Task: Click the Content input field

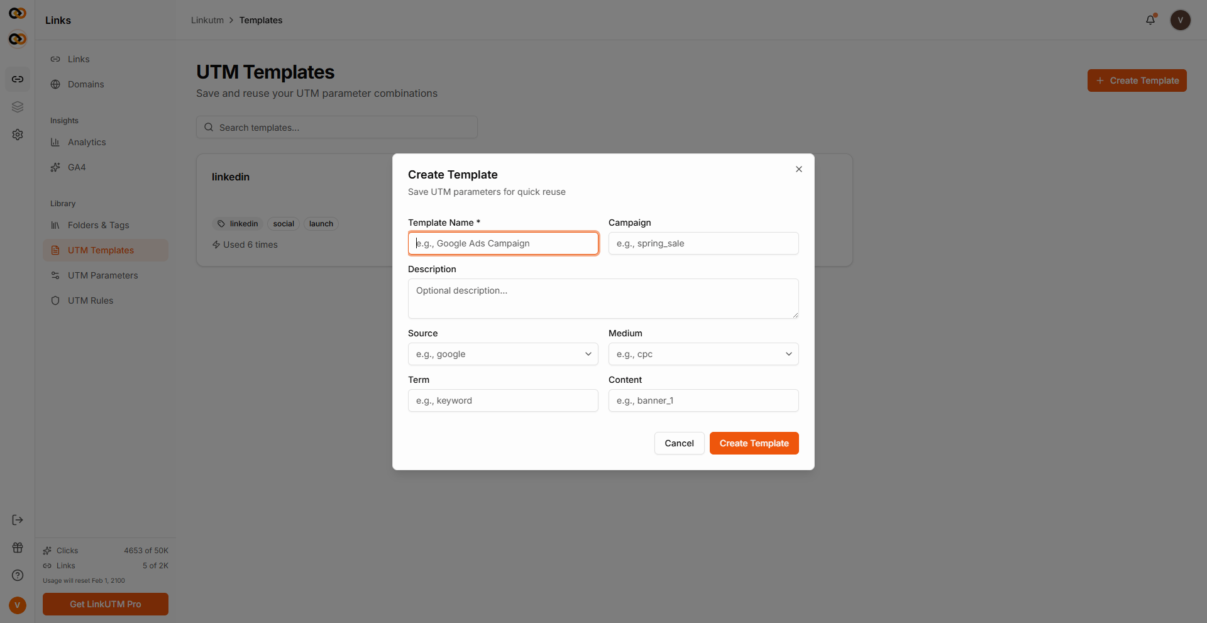Action: pos(703,400)
